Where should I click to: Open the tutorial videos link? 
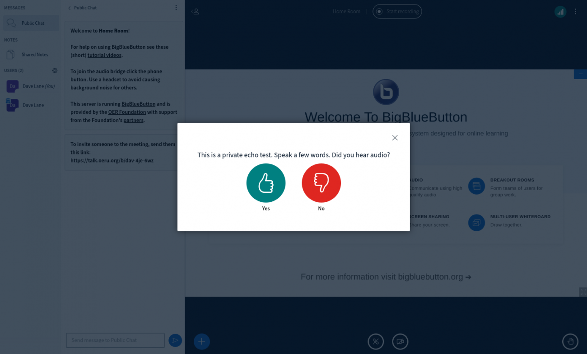point(104,55)
